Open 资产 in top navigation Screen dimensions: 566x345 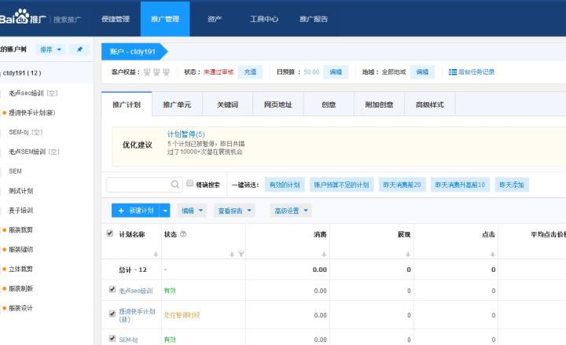tap(215, 19)
